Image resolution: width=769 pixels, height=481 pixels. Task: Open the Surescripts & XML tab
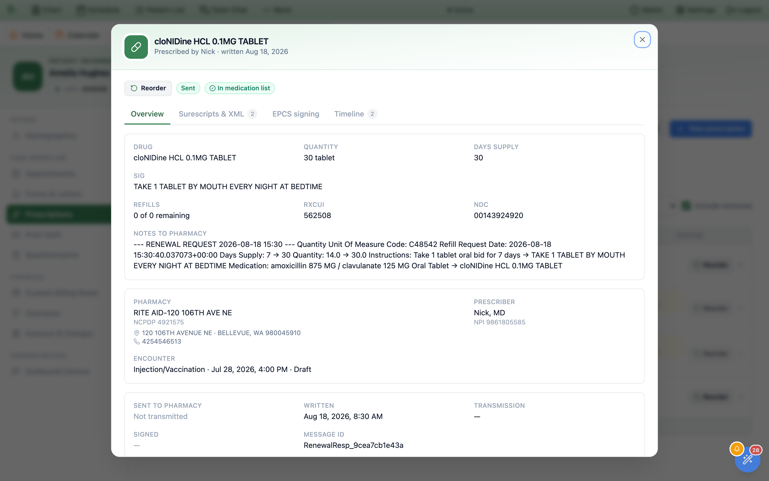point(218,114)
